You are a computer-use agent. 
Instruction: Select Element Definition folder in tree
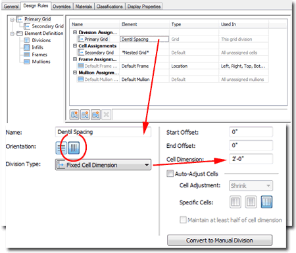(44, 34)
